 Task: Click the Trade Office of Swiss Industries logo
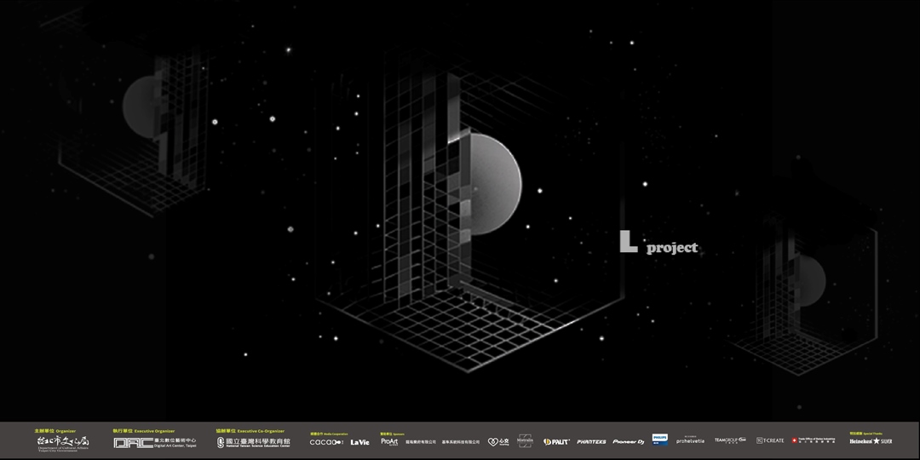(x=816, y=440)
